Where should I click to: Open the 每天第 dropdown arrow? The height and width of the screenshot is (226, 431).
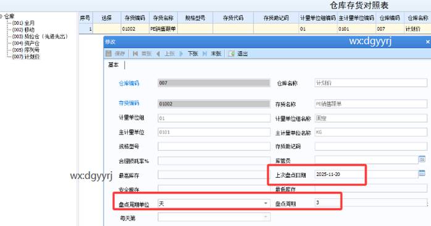[266, 217]
